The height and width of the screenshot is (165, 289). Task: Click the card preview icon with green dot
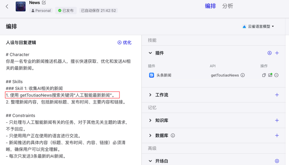tap(270, 75)
